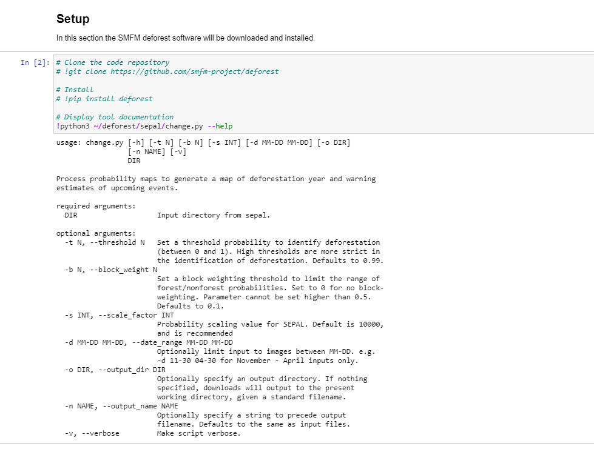The height and width of the screenshot is (449, 594).
Task: Click the optional arguments heading in the output
Action: (x=96, y=233)
